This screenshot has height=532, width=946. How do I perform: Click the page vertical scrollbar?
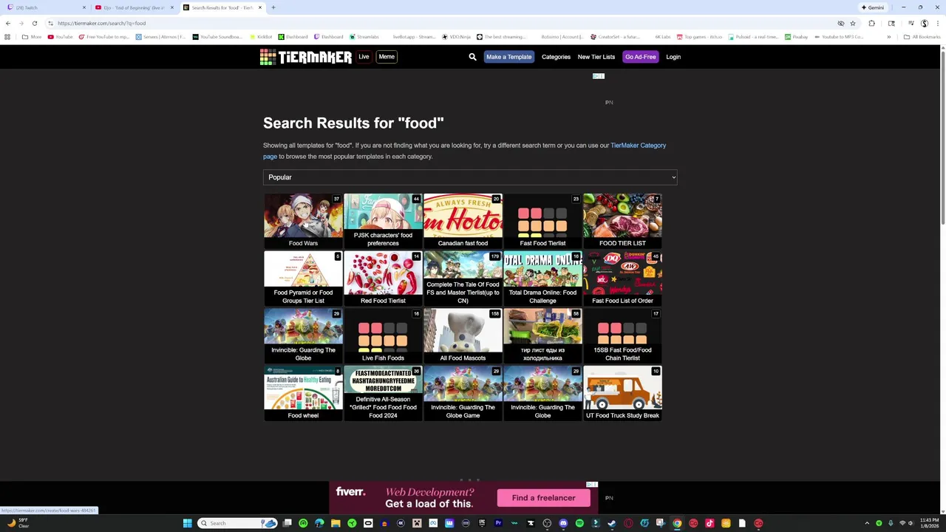coord(942,137)
